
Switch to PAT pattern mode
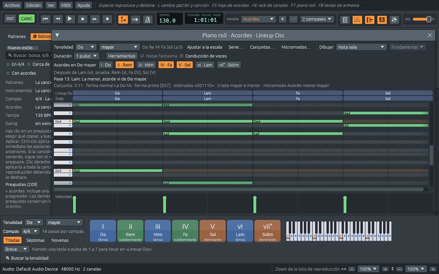click(x=10, y=18)
